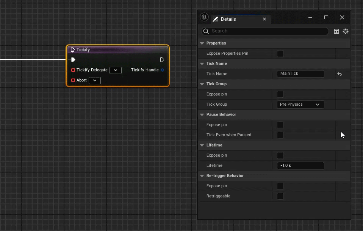Open the Tick Group Pre Physics dropdown
Screen dimensions: 363x231
point(300,105)
